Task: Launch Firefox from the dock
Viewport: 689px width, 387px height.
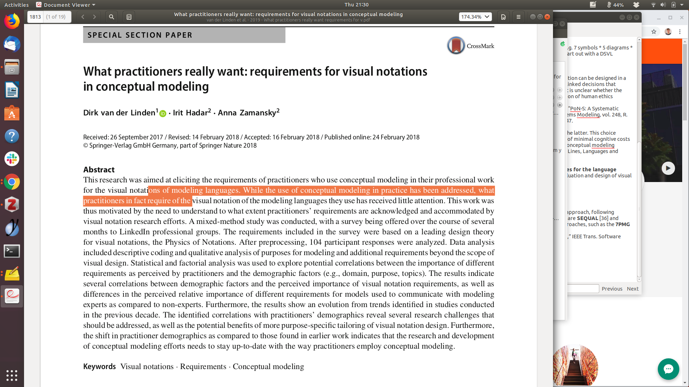Action: [12, 21]
